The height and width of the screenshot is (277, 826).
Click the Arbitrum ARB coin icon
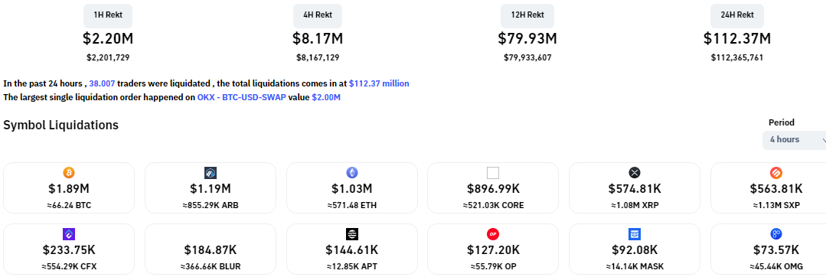(211, 173)
